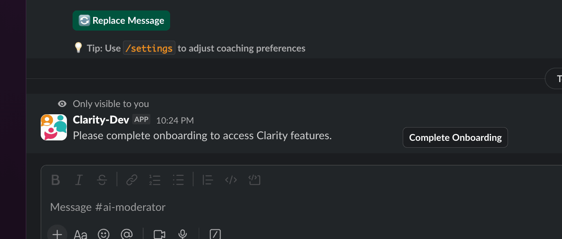The width and height of the screenshot is (562, 239).
Task: Mention someone with the @ icon
Action: coord(127,234)
